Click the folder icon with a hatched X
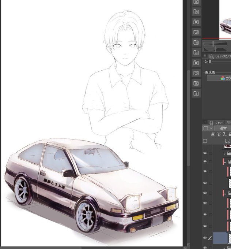 click(x=196, y=83)
